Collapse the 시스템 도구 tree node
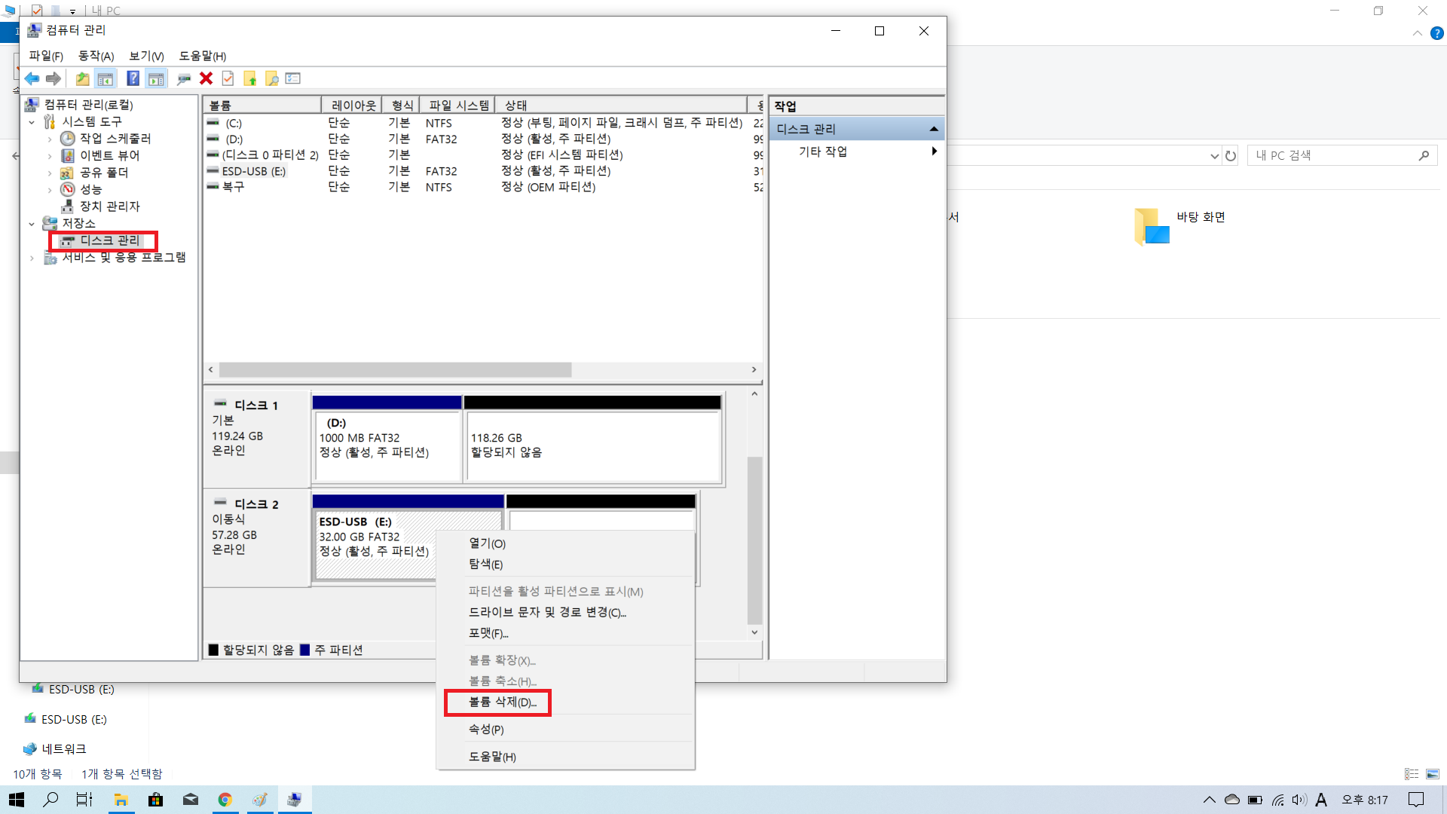This screenshot has width=1447, height=814. click(x=32, y=122)
